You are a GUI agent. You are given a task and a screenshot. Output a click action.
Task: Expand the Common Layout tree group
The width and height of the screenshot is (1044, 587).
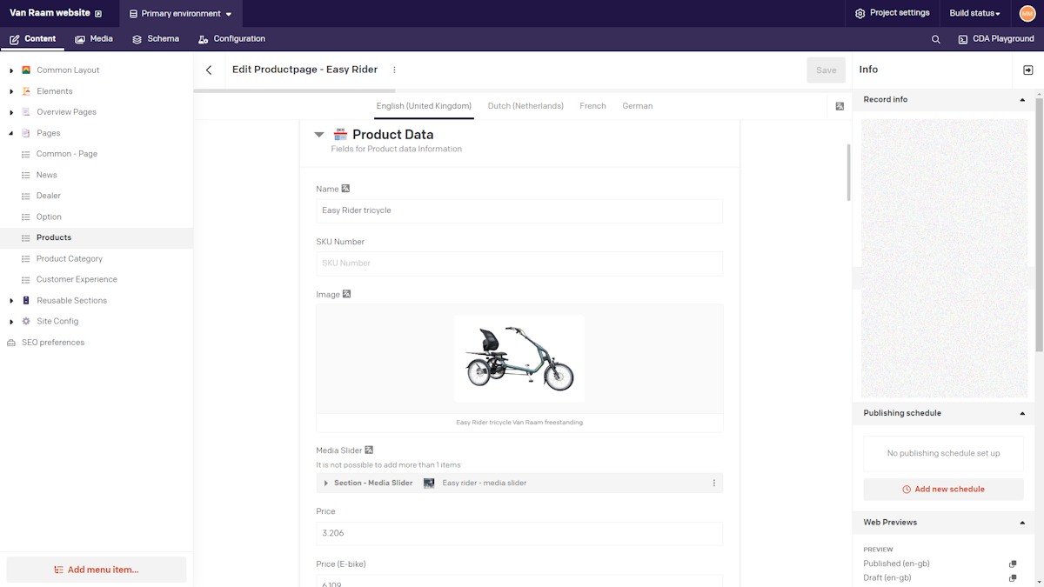pyautogui.click(x=11, y=70)
